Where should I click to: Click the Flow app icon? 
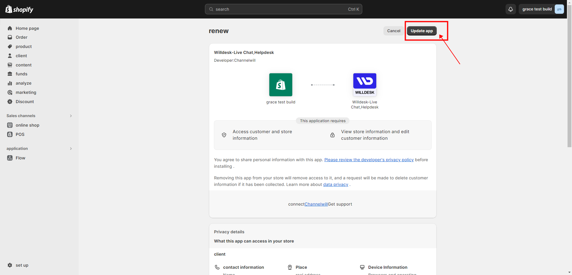coord(10,158)
